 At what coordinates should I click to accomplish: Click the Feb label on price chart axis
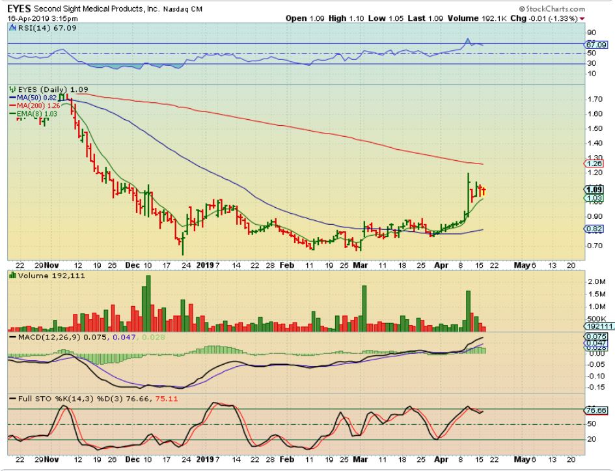[287, 265]
